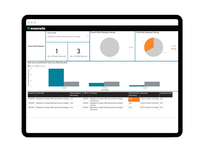Screen dimensions: 204x152
Task: Sort table by Child Risk column header
Action: pyautogui.click(x=109, y=95)
